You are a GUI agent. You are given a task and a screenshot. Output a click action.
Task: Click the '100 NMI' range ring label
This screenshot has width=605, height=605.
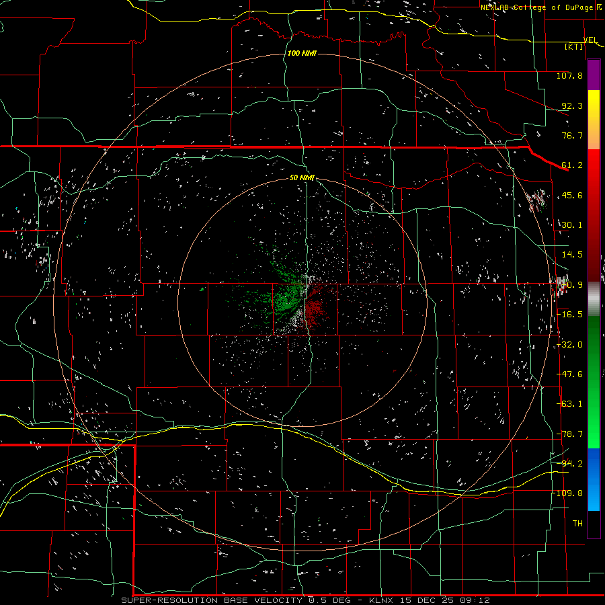click(x=302, y=53)
